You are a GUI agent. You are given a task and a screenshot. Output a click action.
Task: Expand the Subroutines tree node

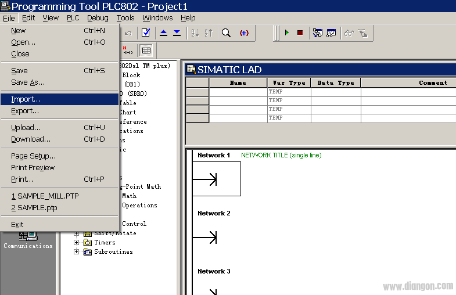point(76,251)
